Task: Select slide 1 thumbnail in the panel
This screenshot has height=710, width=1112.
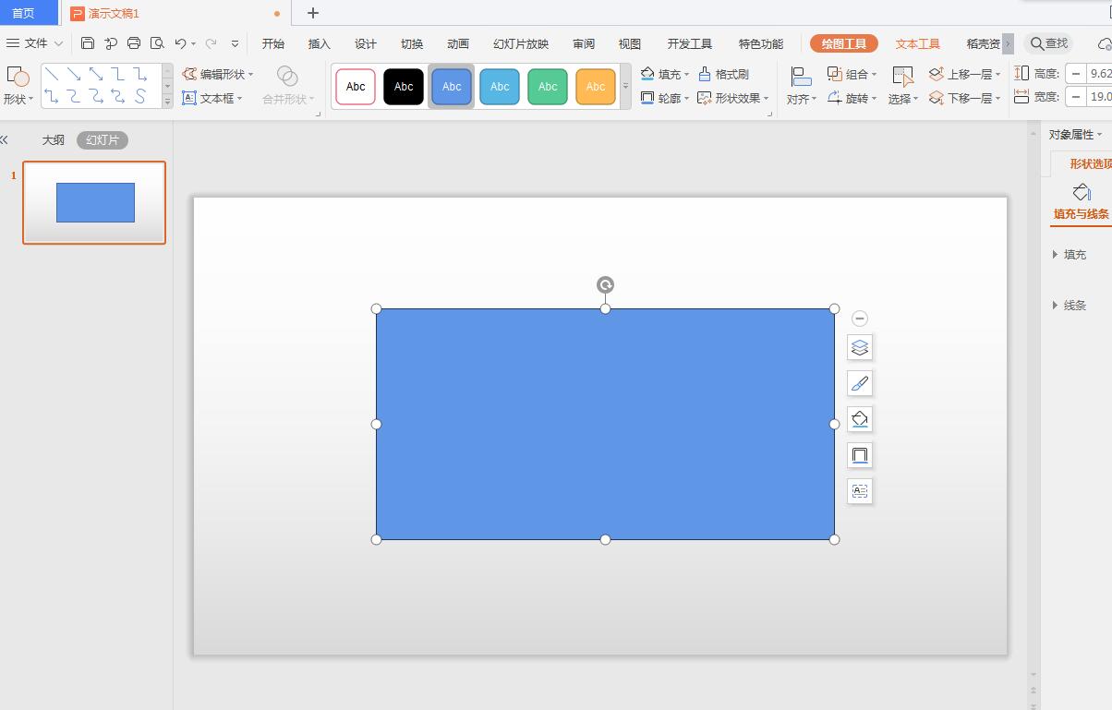Action: [x=94, y=202]
